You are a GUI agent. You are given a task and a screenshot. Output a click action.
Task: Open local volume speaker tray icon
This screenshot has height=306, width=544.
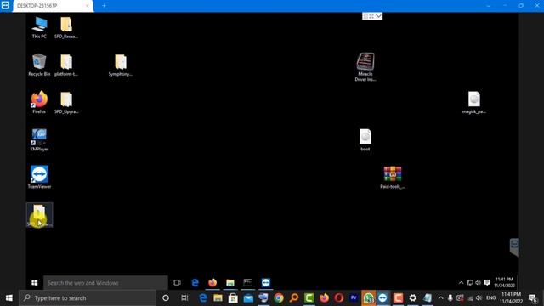point(479,298)
